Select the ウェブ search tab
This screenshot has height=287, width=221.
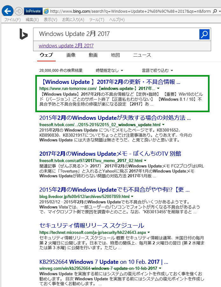point(46,55)
